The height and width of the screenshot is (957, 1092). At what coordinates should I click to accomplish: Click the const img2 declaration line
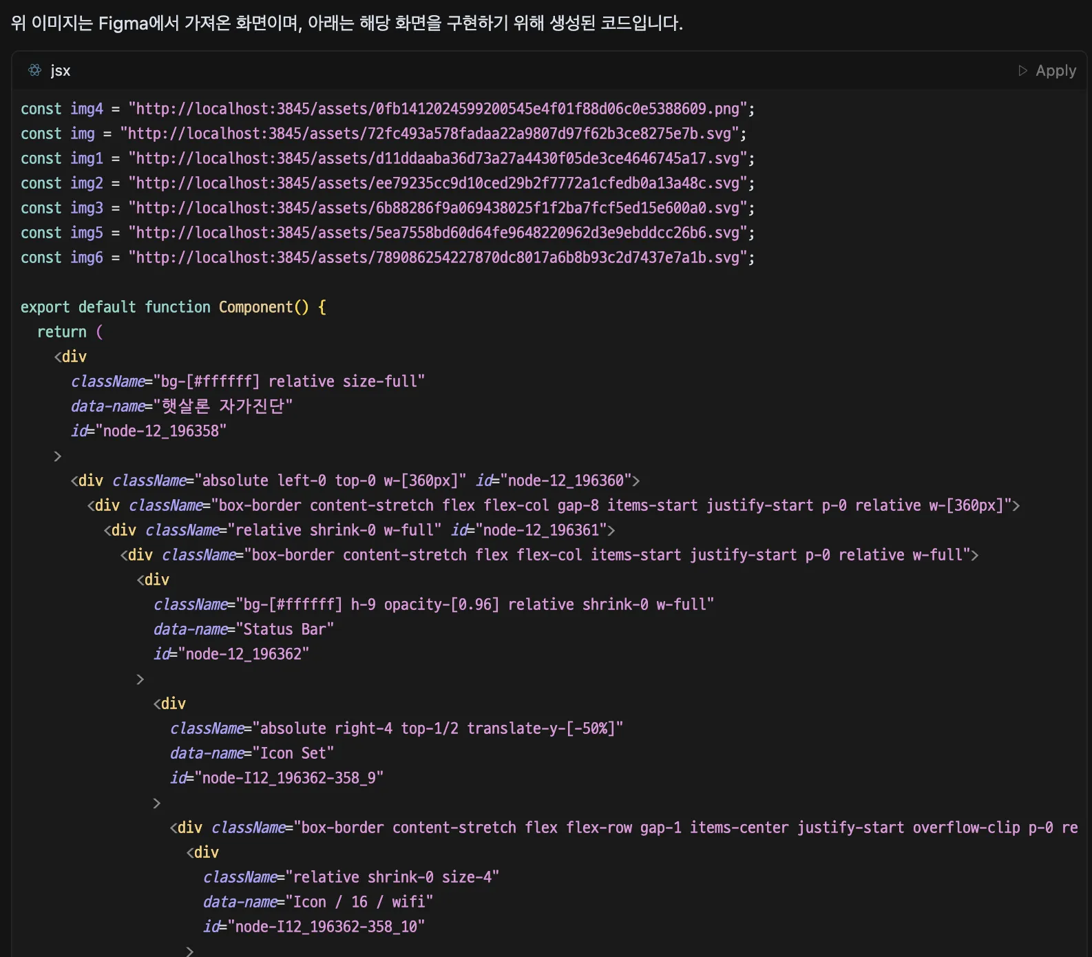pos(388,183)
